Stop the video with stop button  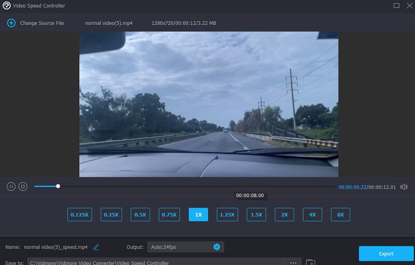[x=23, y=186]
